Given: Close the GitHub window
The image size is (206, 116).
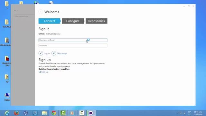Looking at the screenshot, I should 193,6.
